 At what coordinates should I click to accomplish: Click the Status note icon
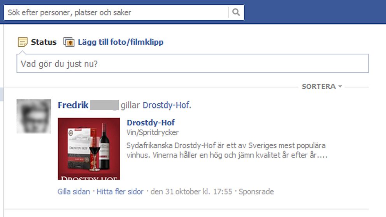coord(23,42)
